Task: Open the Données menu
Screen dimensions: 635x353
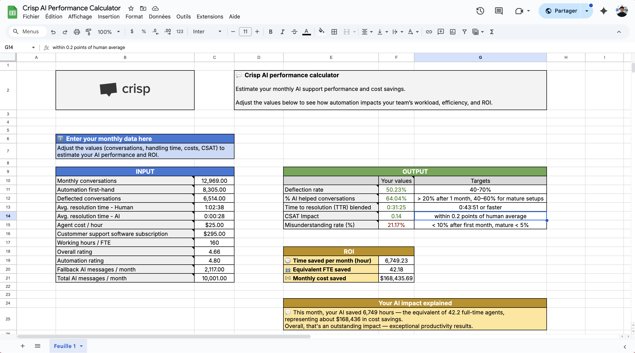Action: coord(160,17)
